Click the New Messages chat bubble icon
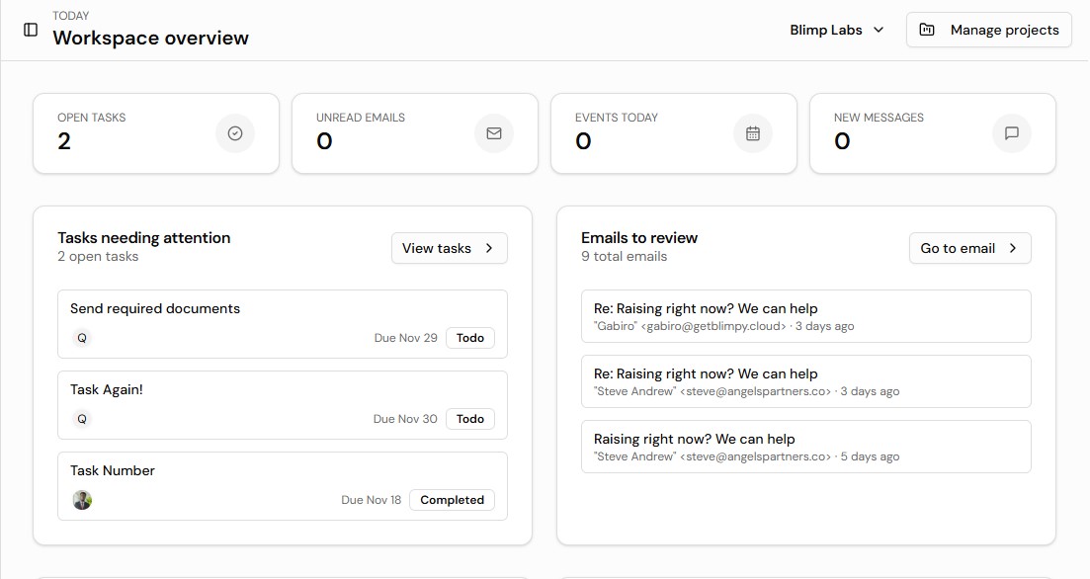 [x=1011, y=133]
